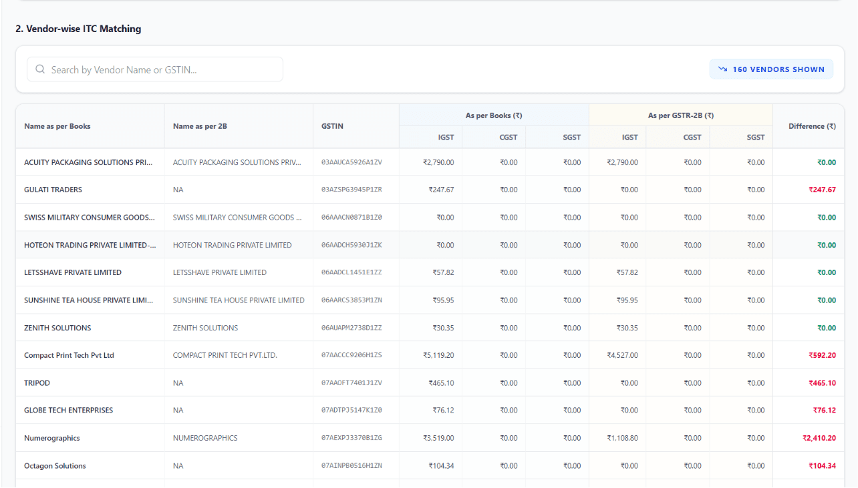Click the ₹592.20 difference value
The width and height of the screenshot is (858, 488).
822,355
